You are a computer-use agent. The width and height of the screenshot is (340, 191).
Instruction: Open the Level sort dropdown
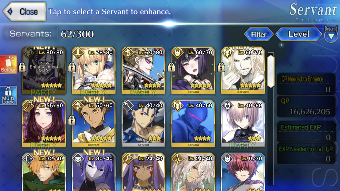tap(298, 34)
